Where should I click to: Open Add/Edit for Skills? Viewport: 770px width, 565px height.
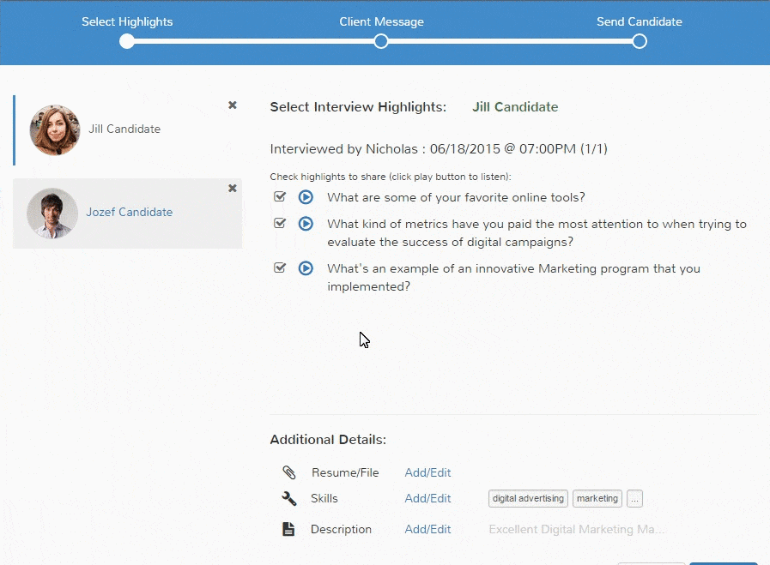pyautogui.click(x=427, y=498)
